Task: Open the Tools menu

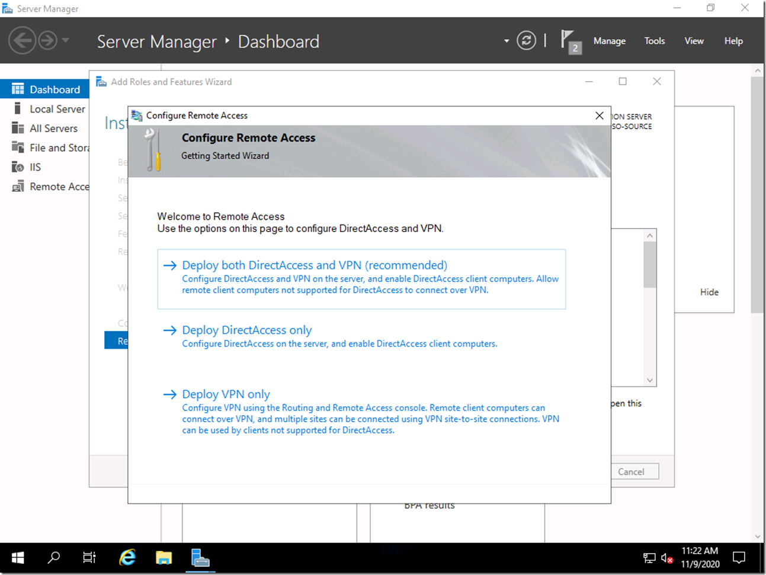Action: click(654, 41)
